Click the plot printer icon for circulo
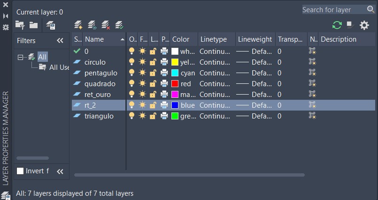The width and height of the screenshot is (378, 200). tap(164, 62)
